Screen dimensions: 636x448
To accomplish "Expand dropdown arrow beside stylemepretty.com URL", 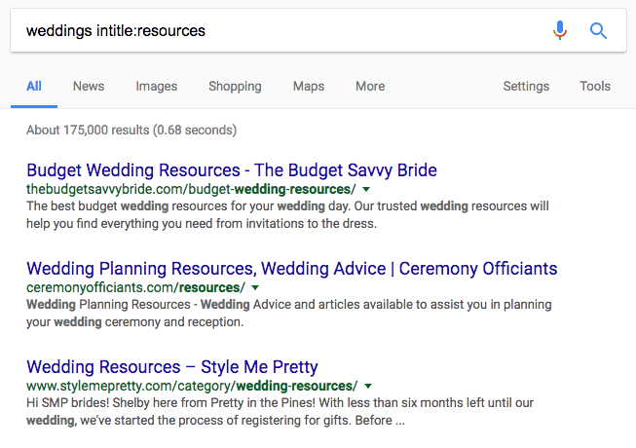I will tap(368, 386).
